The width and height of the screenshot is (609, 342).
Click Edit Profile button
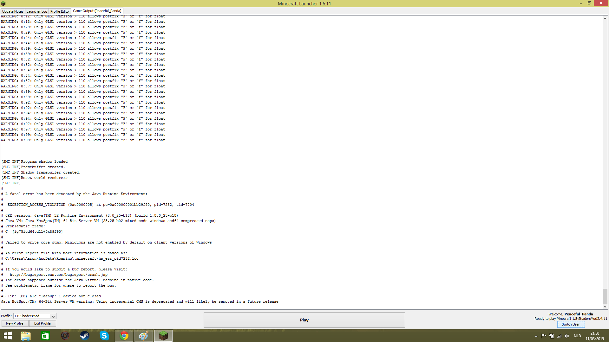coord(43,323)
